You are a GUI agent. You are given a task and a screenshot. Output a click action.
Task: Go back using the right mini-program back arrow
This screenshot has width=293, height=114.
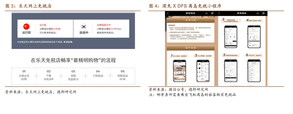pyautogui.click(x=219, y=13)
